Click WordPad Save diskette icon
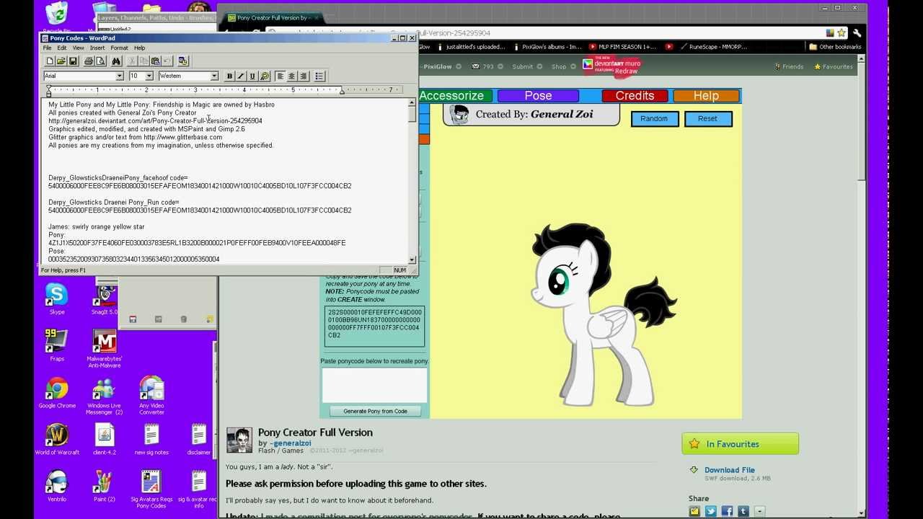This screenshot has height=519, width=923. pos(73,61)
